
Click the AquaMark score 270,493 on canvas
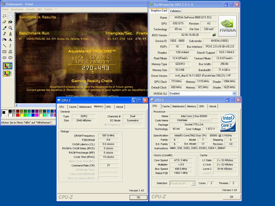click(x=96, y=68)
